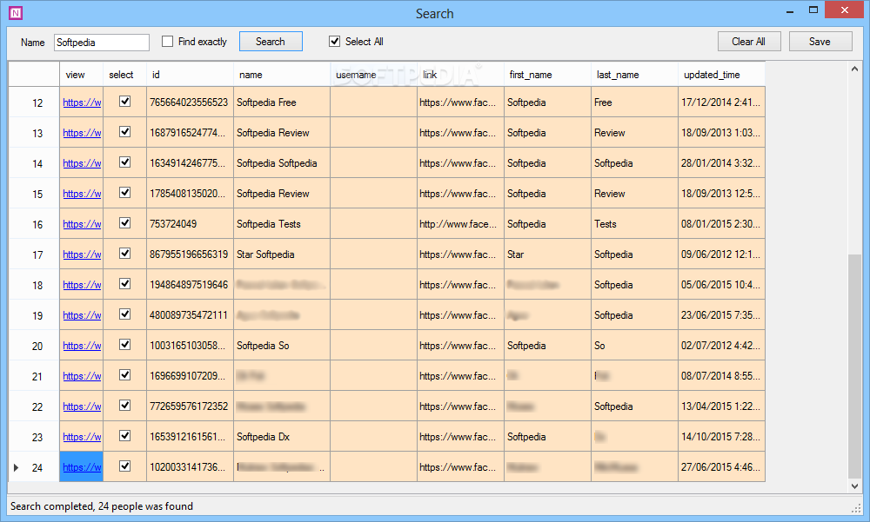Viewport: 870px width, 522px height.
Task: Click updated_time cell '27/06/2015 4:46...'
Action: click(x=721, y=467)
